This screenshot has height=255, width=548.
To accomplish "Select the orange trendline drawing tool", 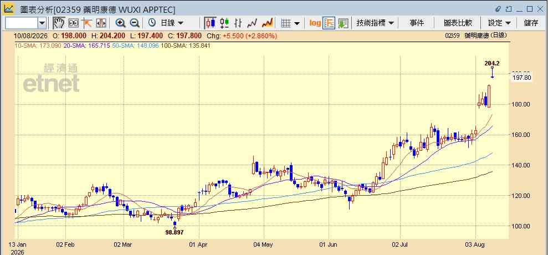I will [x=86, y=23].
